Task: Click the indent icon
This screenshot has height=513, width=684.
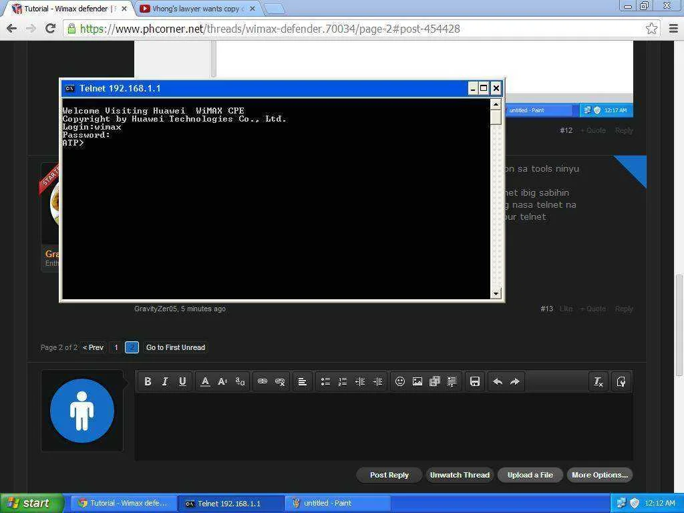Action: (377, 381)
